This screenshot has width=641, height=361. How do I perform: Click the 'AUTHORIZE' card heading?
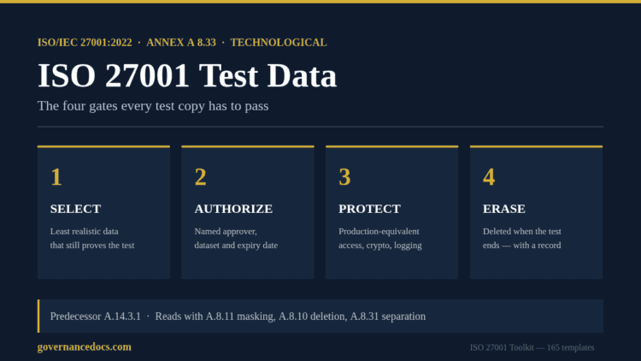click(x=233, y=209)
